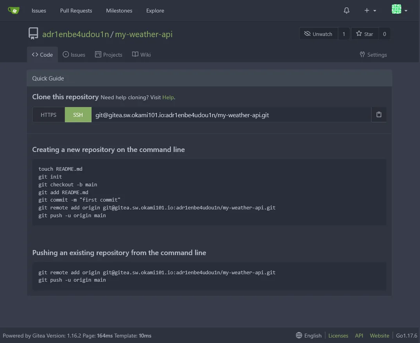Screen dimensions: 420x343
Task: Open repository Settings via the wrench icon
Action: click(x=362, y=54)
